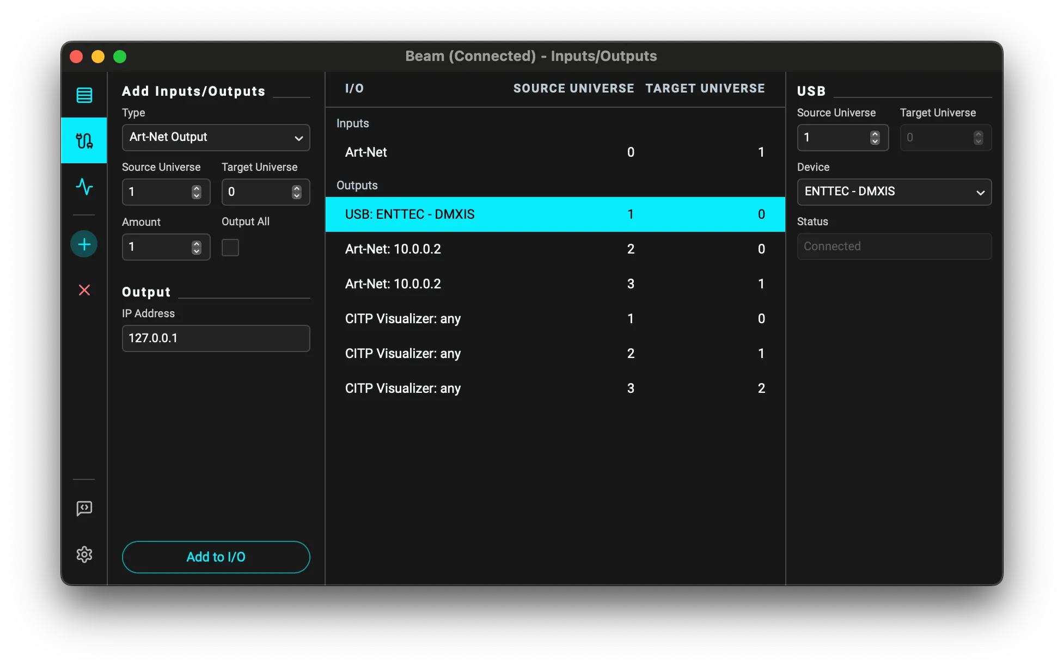Expand the Device dropdown ENTTEC - DMXIS
1064x666 pixels.
[894, 192]
